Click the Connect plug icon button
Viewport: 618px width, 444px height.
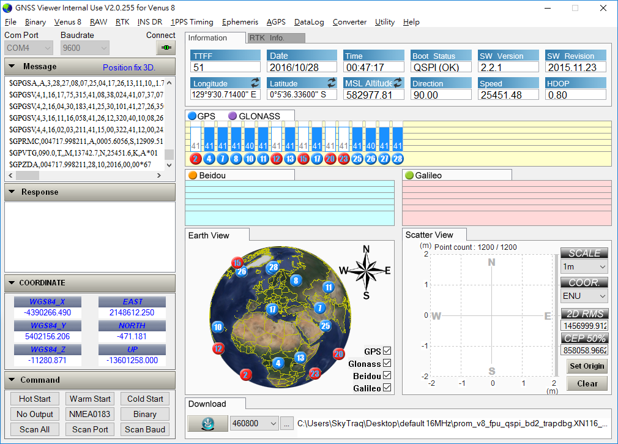pos(166,48)
